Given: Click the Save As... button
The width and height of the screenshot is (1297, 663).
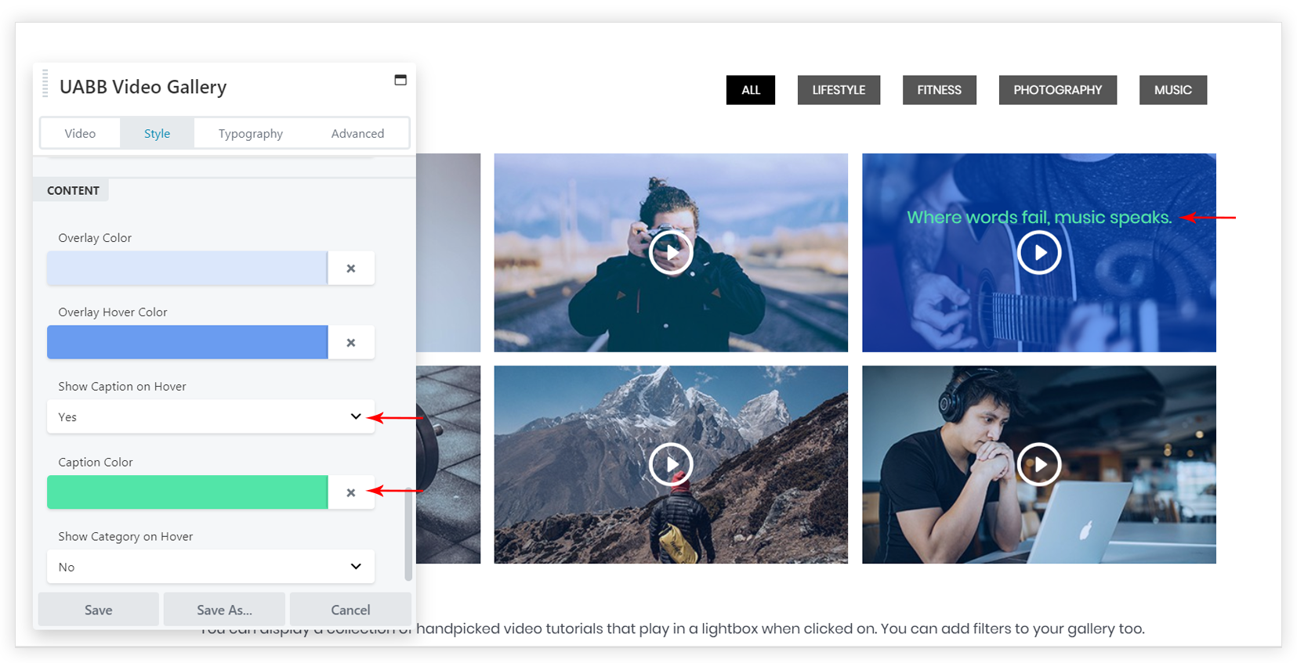Looking at the screenshot, I should [x=224, y=610].
